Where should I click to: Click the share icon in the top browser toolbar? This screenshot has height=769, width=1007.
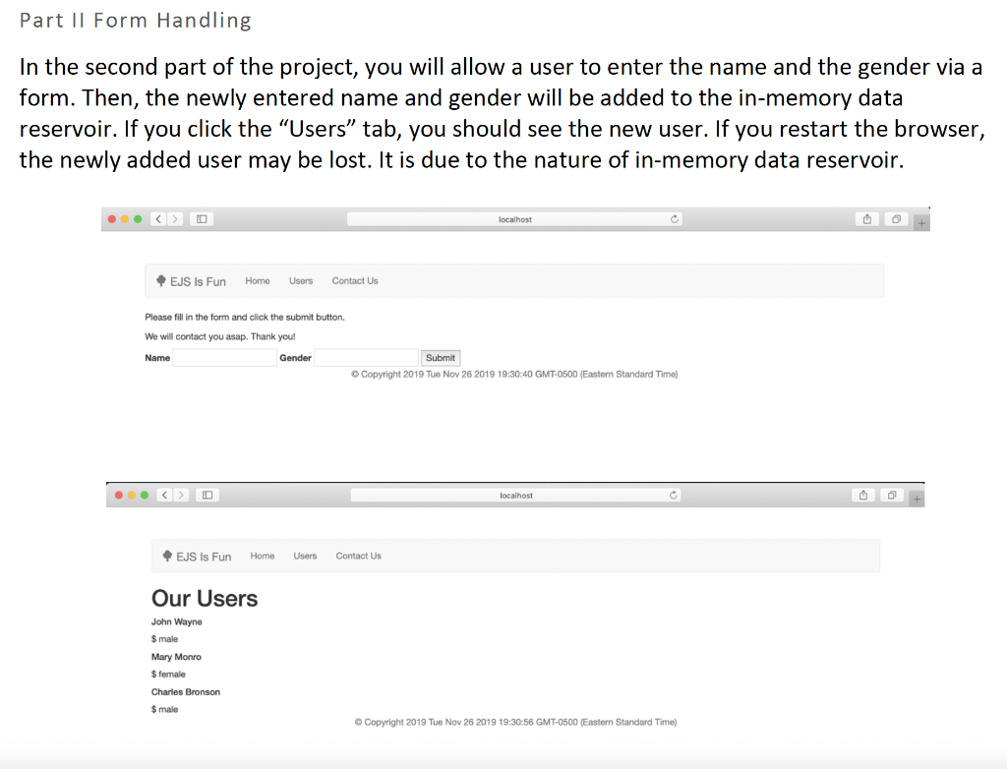pyautogui.click(x=865, y=218)
